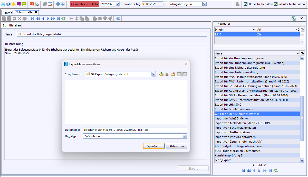Switch to the Start tab
308x177 pixels.
8,13
